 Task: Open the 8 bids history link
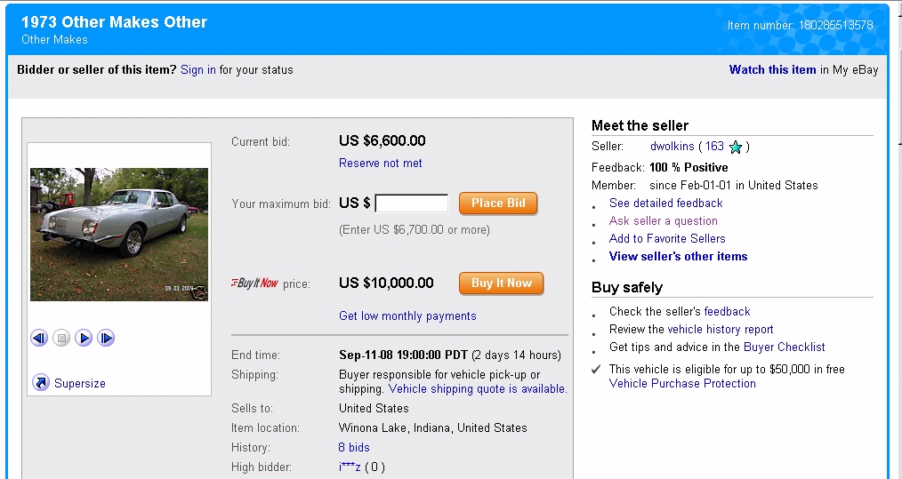point(354,448)
